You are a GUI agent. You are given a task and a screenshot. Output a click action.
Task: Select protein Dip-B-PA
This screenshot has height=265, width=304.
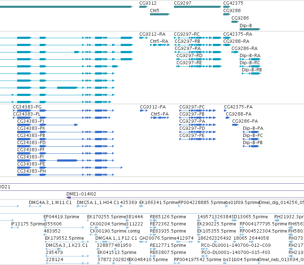tap(253, 128)
